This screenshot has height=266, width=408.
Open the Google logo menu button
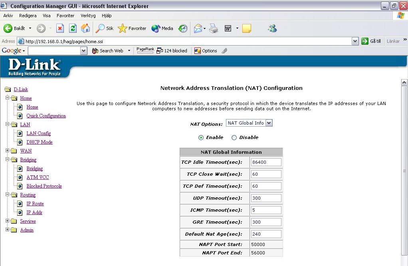click(x=13, y=51)
